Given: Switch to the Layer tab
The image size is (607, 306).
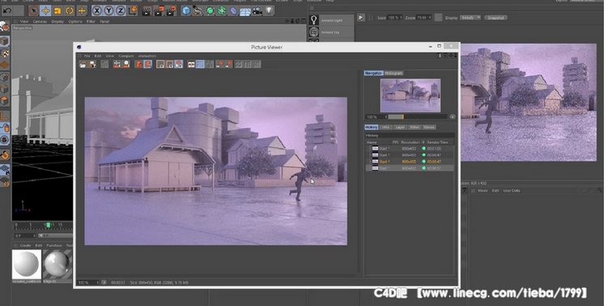Looking at the screenshot, I should (400, 127).
